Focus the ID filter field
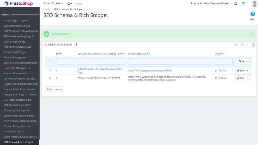Image resolution: width=258 pixels, height=145 pixels. (x=65, y=61)
